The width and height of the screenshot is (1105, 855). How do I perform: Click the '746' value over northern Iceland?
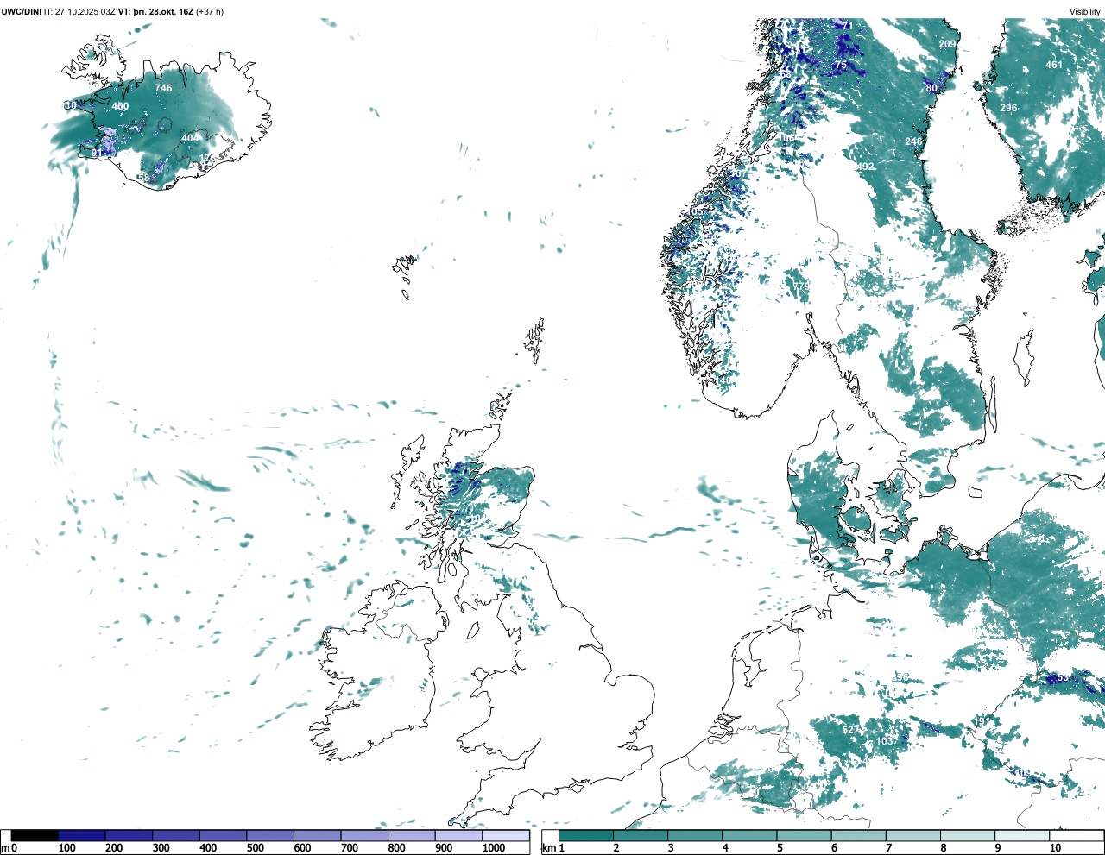click(163, 88)
